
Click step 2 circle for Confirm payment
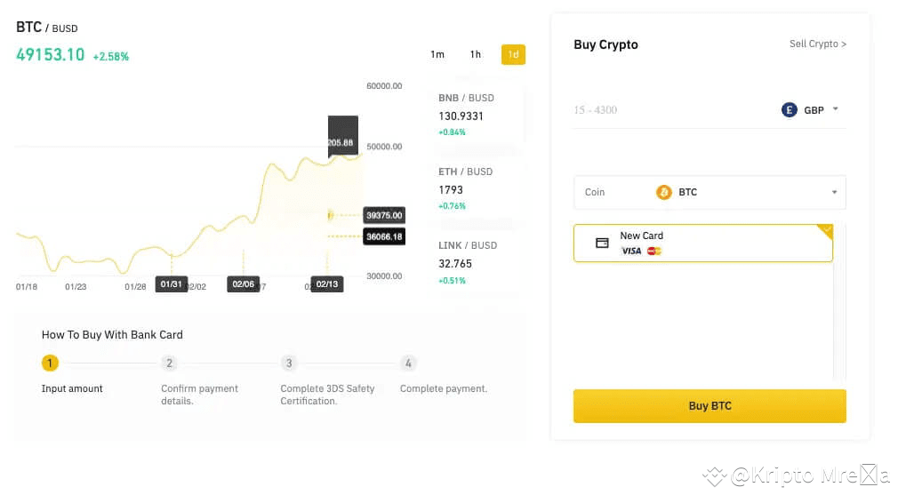point(169,363)
